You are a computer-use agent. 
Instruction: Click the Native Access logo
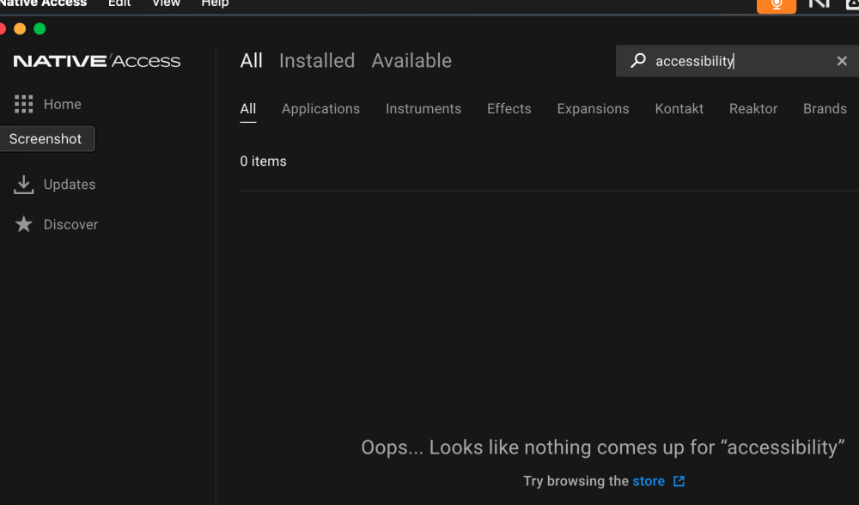(97, 61)
